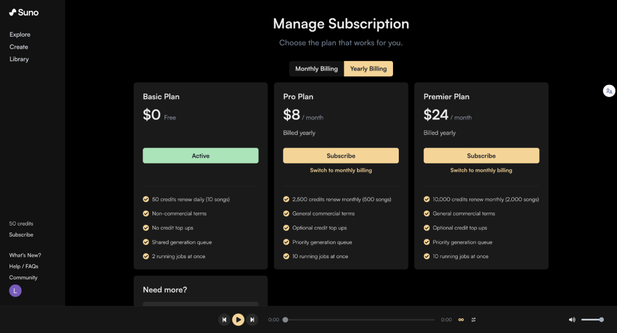Click '2,500 credits renew monthly (500 songs)'

(x=342, y=199)
